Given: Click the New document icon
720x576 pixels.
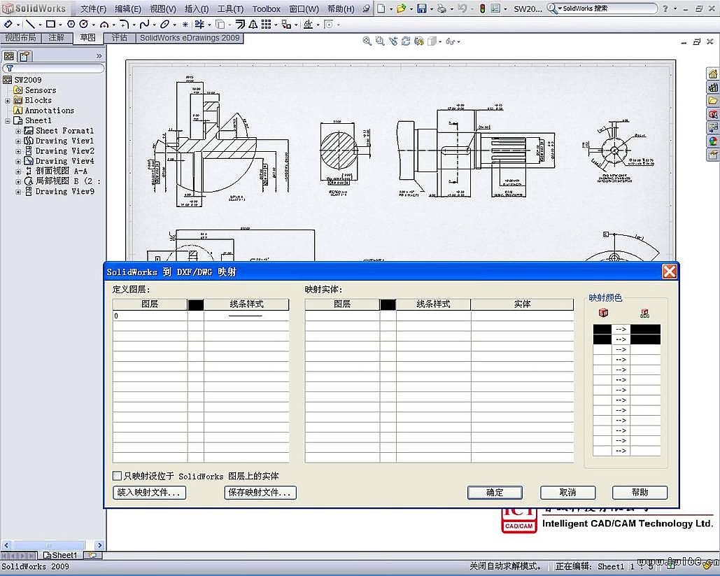Looking at the screenshot, I should pos(381,8).
